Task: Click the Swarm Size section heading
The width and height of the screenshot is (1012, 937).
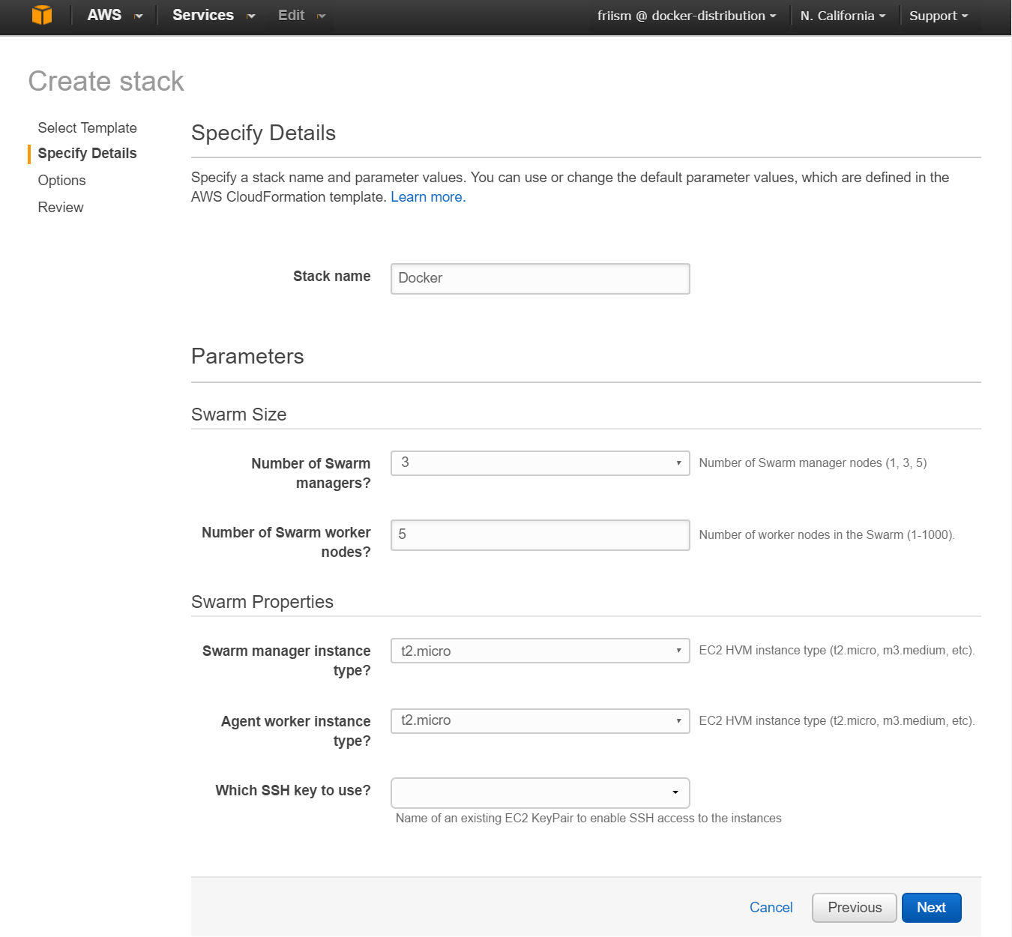Action: click(239, 415)
